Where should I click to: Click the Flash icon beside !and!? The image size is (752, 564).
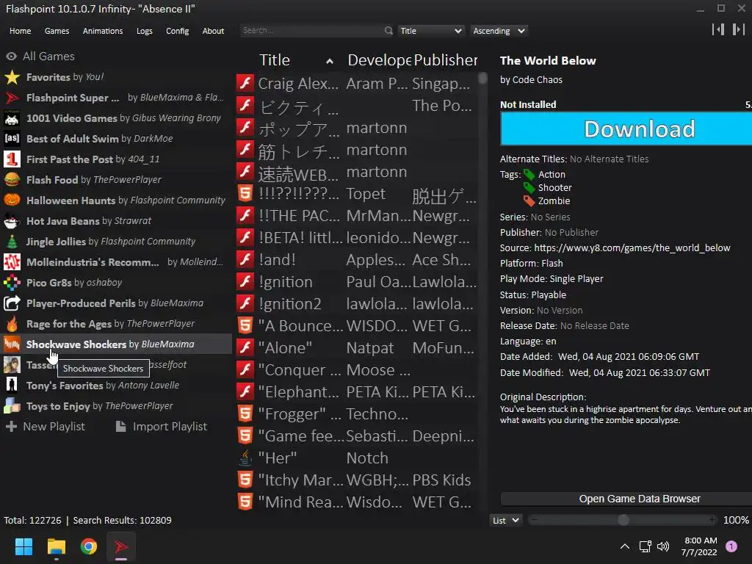[245, 259]
